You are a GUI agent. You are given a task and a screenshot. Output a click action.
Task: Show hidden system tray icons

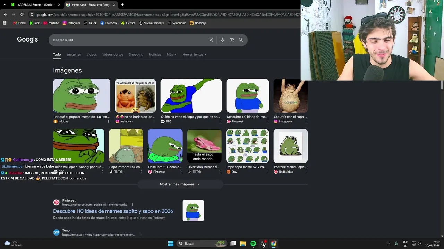point(389,243)
